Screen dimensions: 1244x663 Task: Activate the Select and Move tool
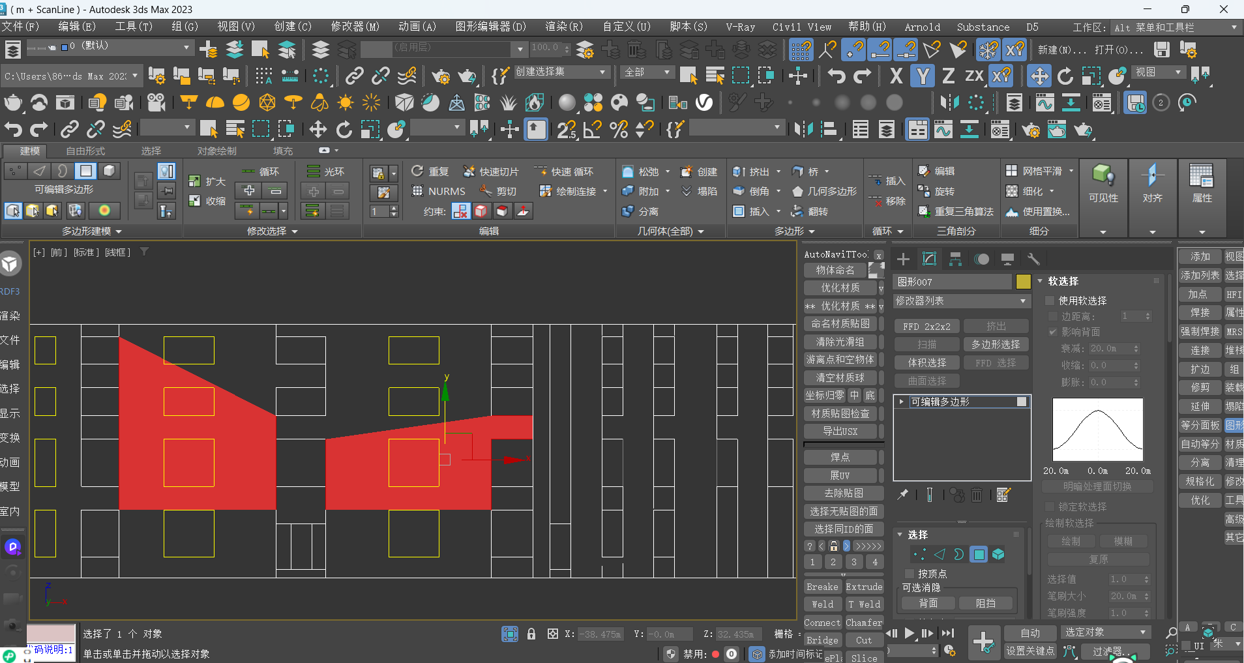point(1039,76)
